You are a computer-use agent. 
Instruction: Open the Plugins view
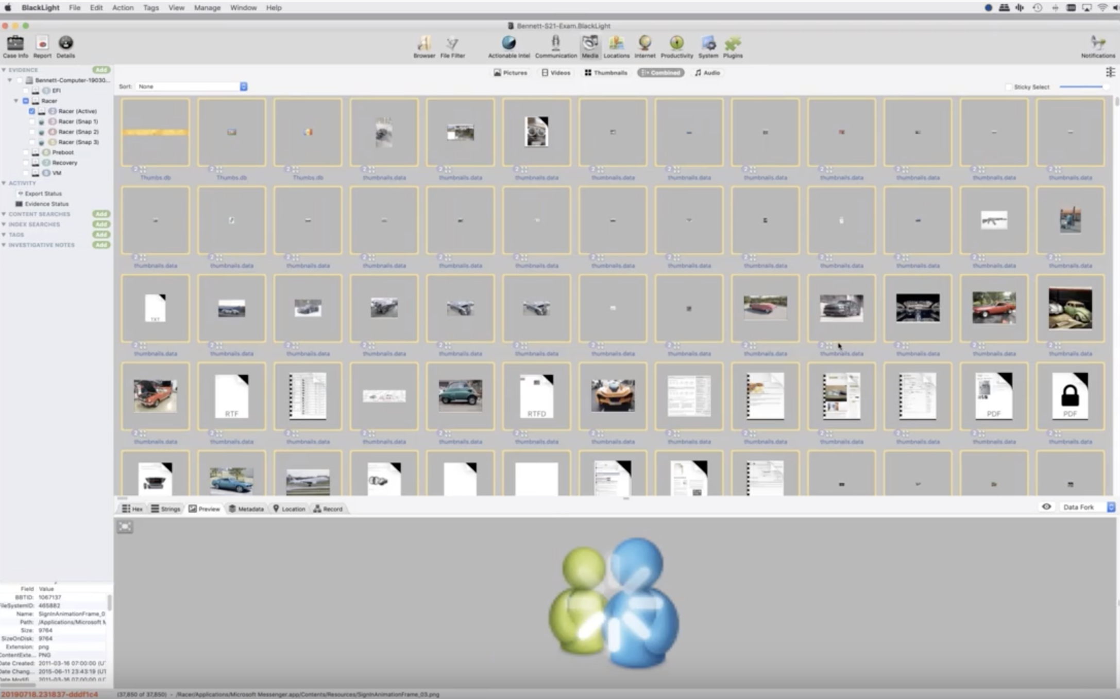[x=733, y=47]
